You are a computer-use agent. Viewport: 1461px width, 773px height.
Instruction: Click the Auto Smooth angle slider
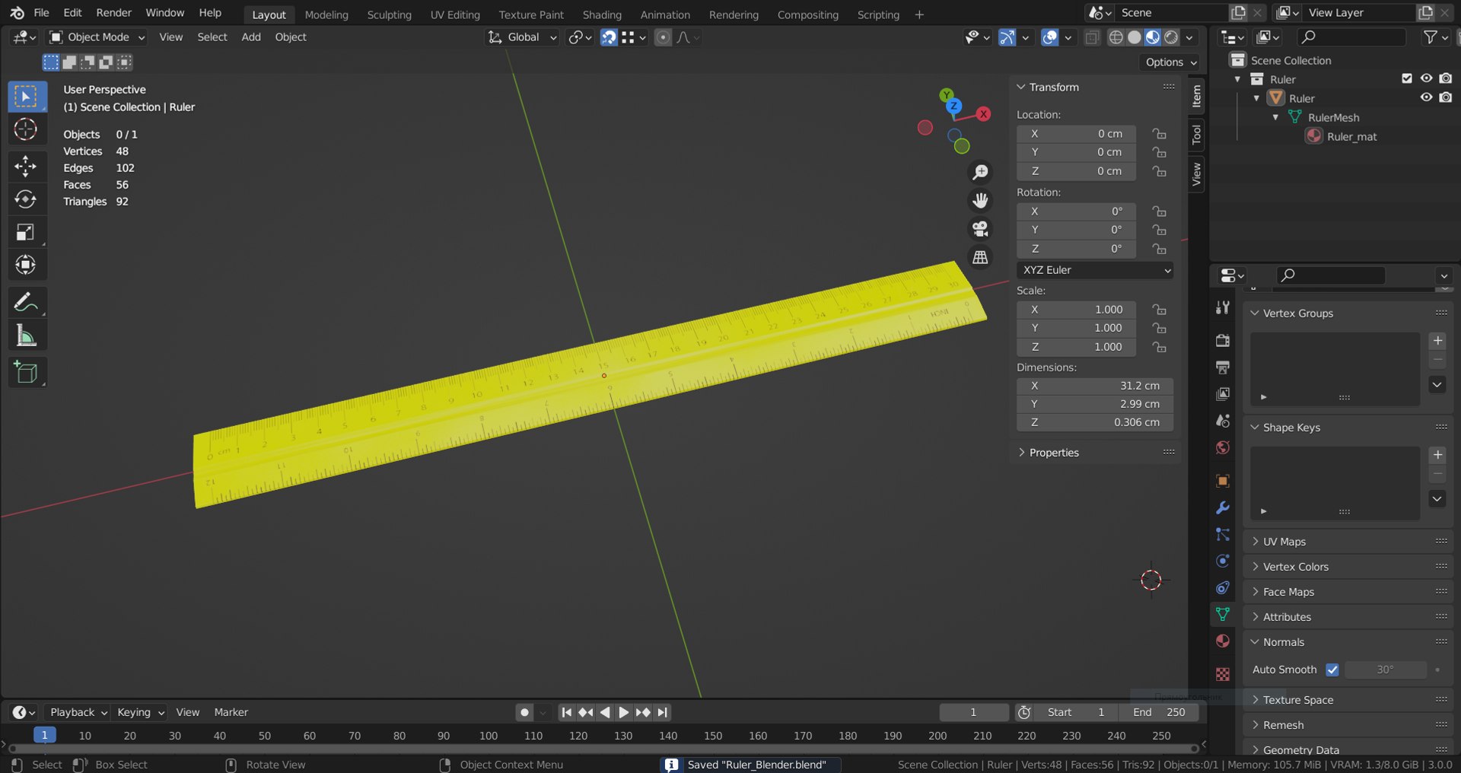coord(1386,670)
